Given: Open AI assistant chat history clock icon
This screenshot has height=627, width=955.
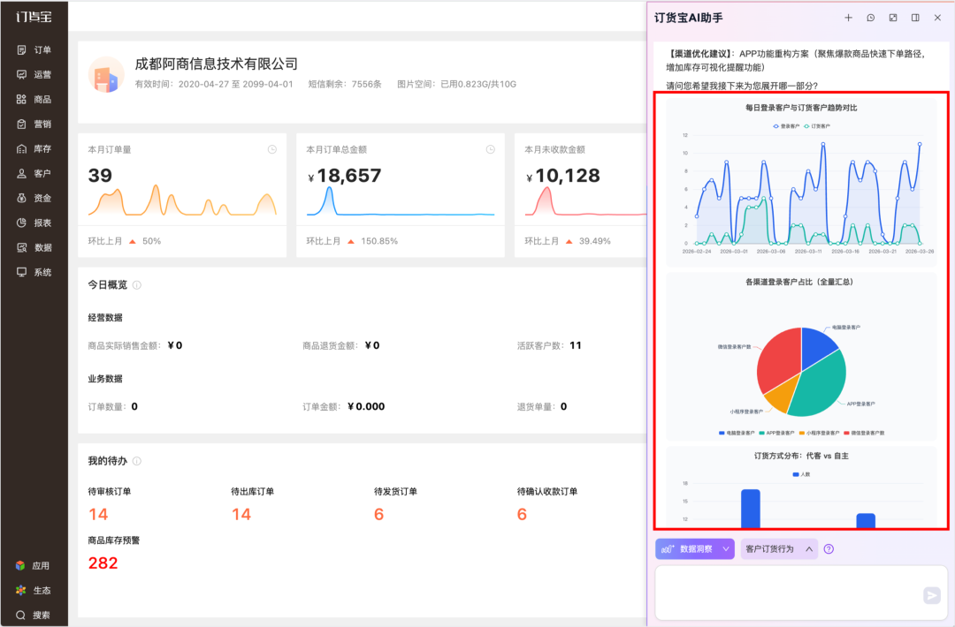Looking at the screenshot, I should 871,18.
